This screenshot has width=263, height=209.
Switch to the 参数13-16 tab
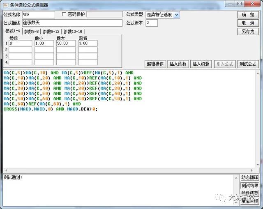click(73, 31)
